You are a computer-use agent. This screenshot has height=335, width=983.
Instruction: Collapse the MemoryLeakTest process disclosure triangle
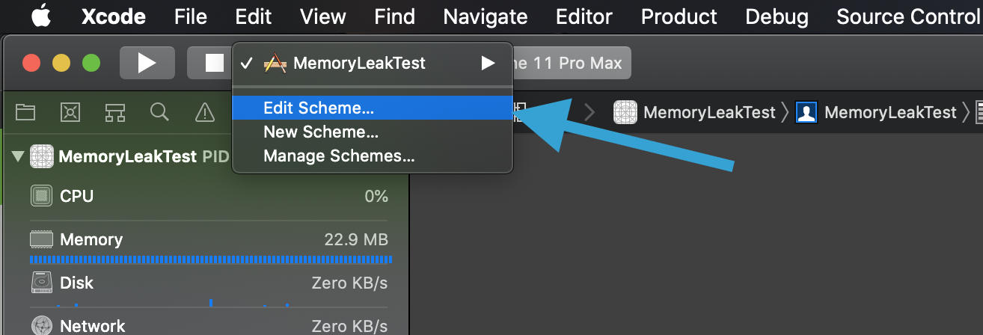click(18, 157)
